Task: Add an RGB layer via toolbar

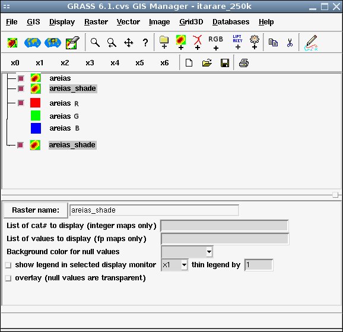Action: [215, 43]
